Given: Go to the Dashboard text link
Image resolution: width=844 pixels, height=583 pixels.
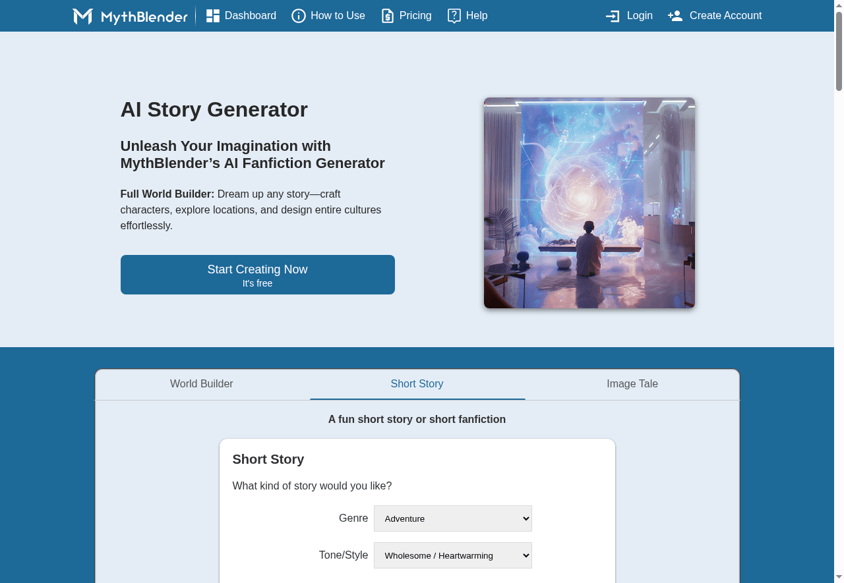Looking at the screenshot, I should pos(251,16).
